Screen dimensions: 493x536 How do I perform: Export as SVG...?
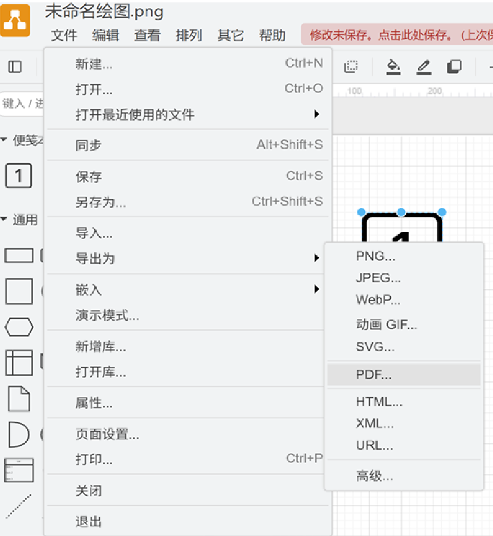click(x=404, y=347)
